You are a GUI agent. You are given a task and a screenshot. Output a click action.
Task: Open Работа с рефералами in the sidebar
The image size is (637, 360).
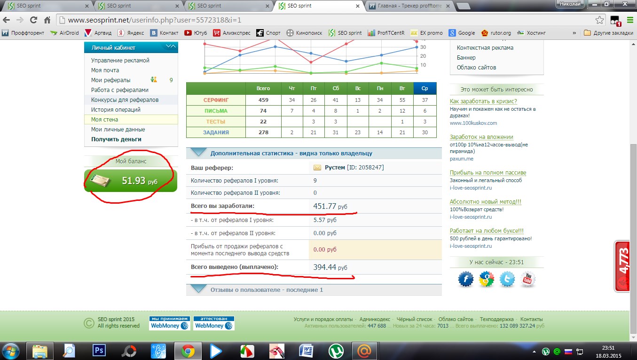point(119,90)
